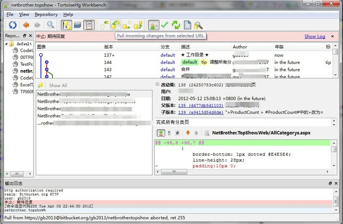
Task: Collapse the default group in registry
Action: 6,44
